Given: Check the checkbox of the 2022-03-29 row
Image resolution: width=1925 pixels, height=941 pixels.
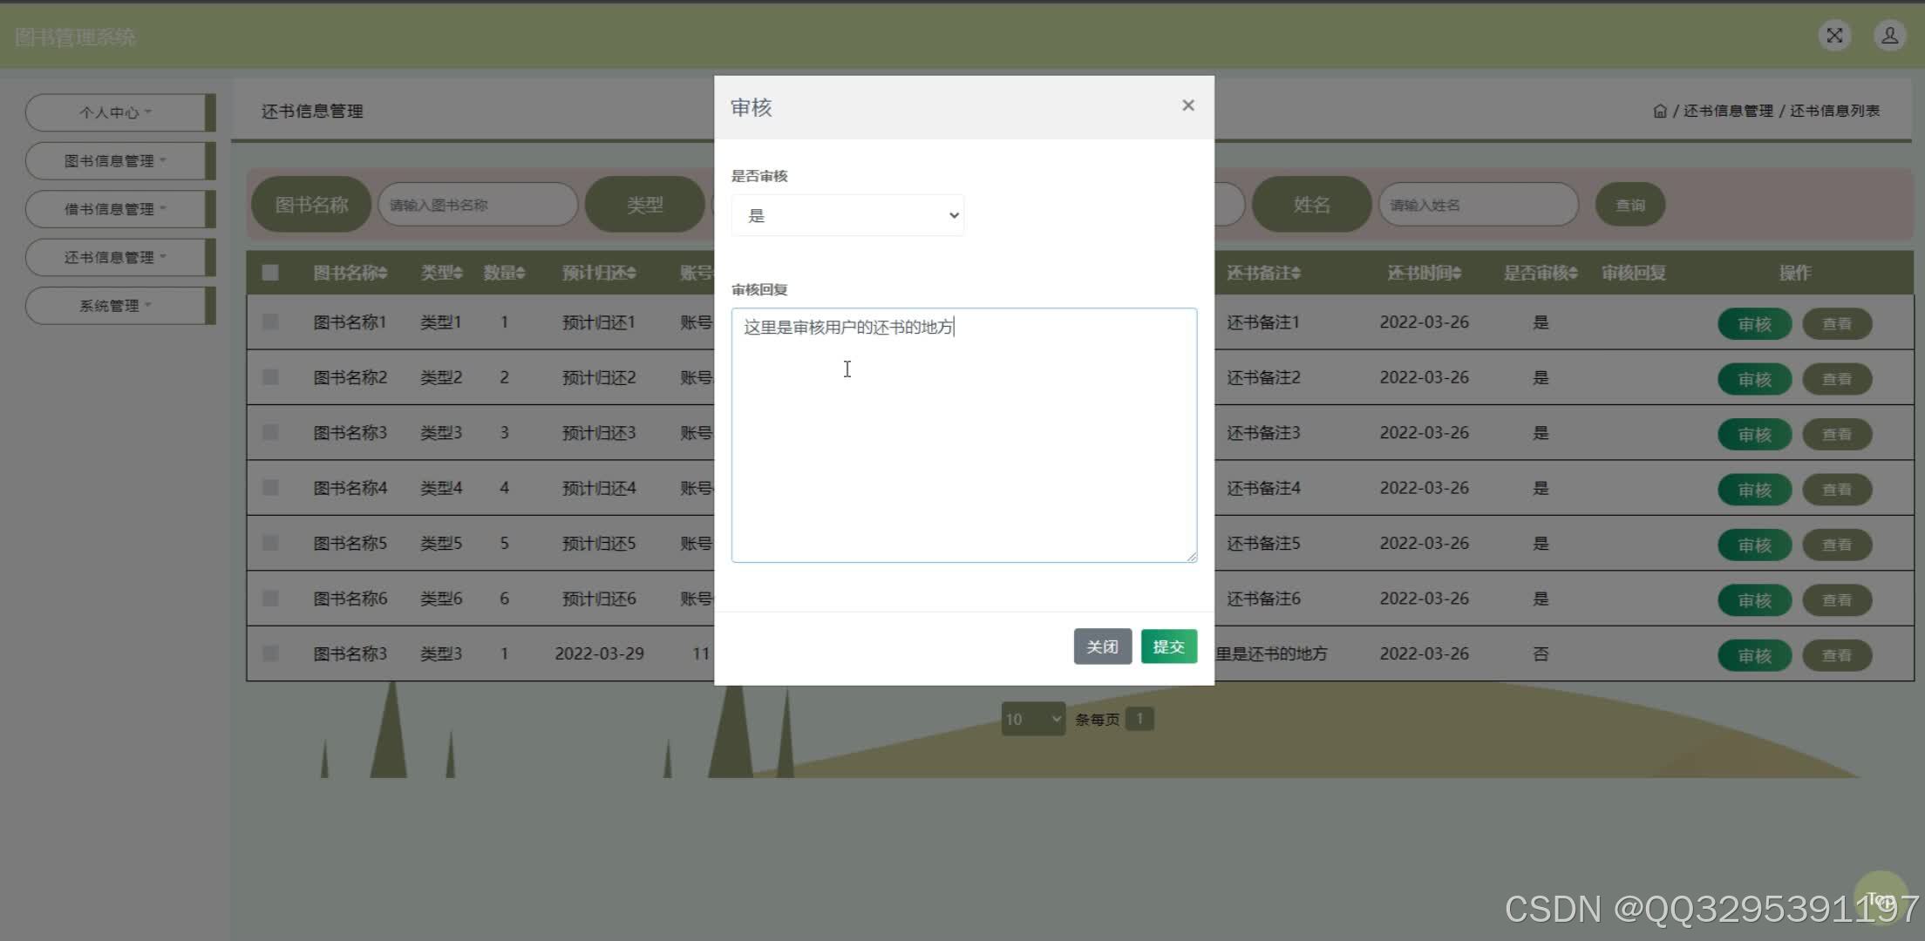Looking at the screenshot, I should 270,653.
